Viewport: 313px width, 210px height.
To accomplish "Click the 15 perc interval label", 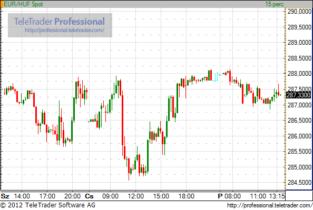I will click(275, 4).
